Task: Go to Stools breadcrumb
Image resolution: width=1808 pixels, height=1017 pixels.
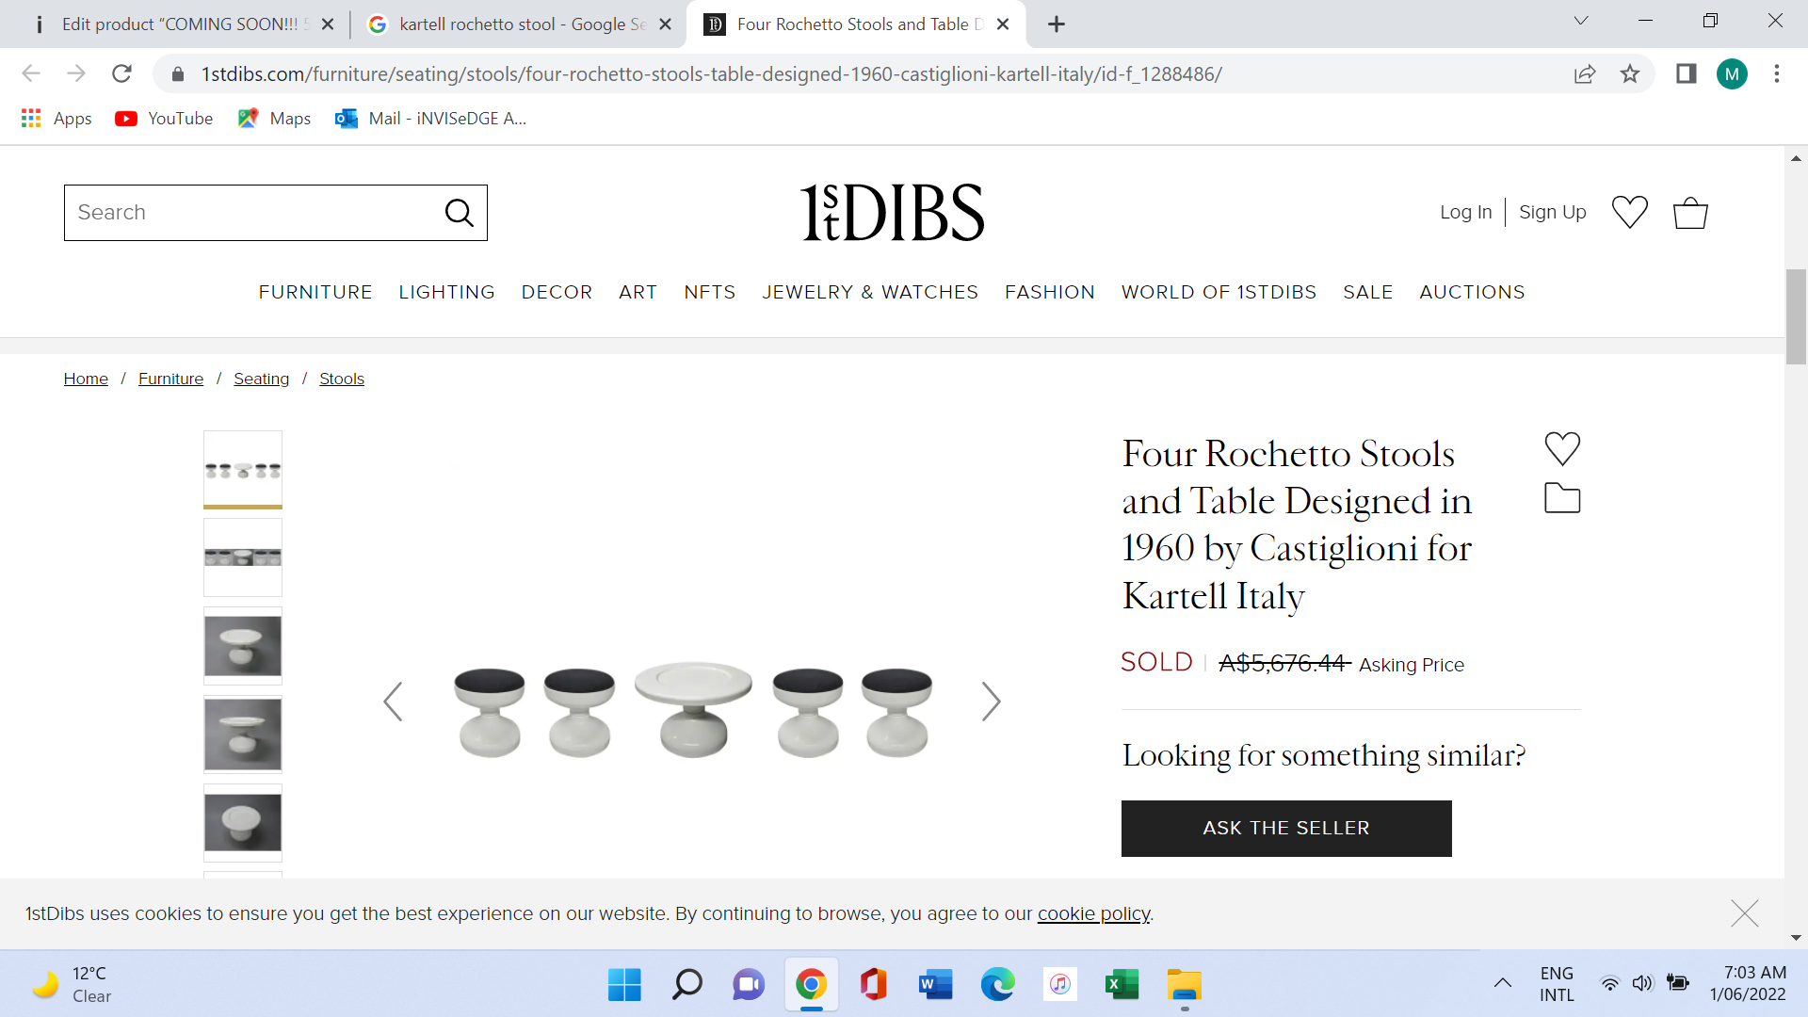Action: [341, 379]
